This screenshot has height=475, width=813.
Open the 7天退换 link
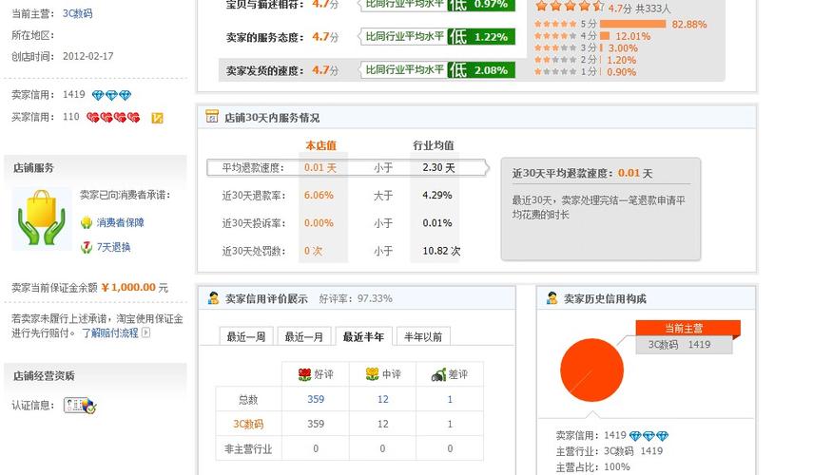[x=113, y=247]
